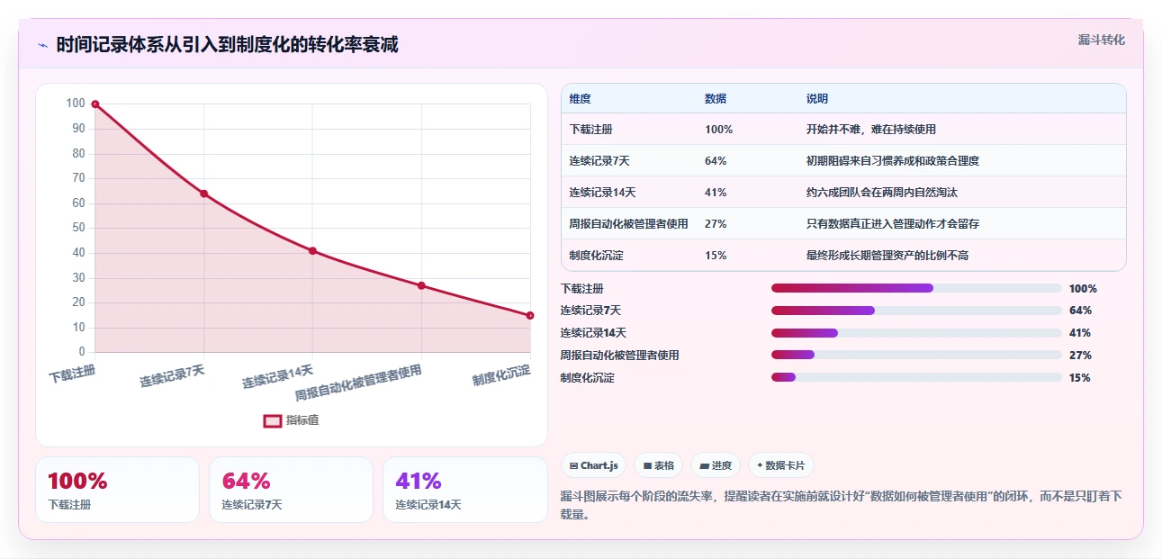Click the 15% value in the table
The height and width of the screenshot is (559, 1162).
point(716,256)
